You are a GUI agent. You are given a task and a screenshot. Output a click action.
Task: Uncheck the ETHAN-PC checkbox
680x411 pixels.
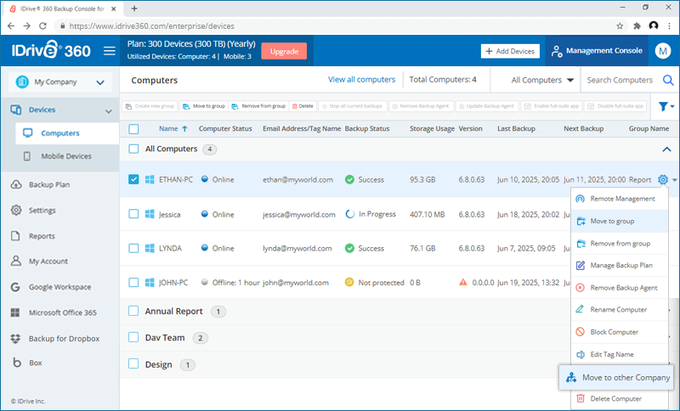pos(133,180)
